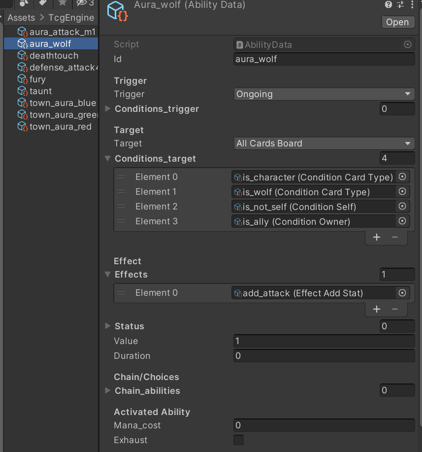Click plus to add a Conditions_target element
The width and height of the screenshot is (422, 452).
377,237
